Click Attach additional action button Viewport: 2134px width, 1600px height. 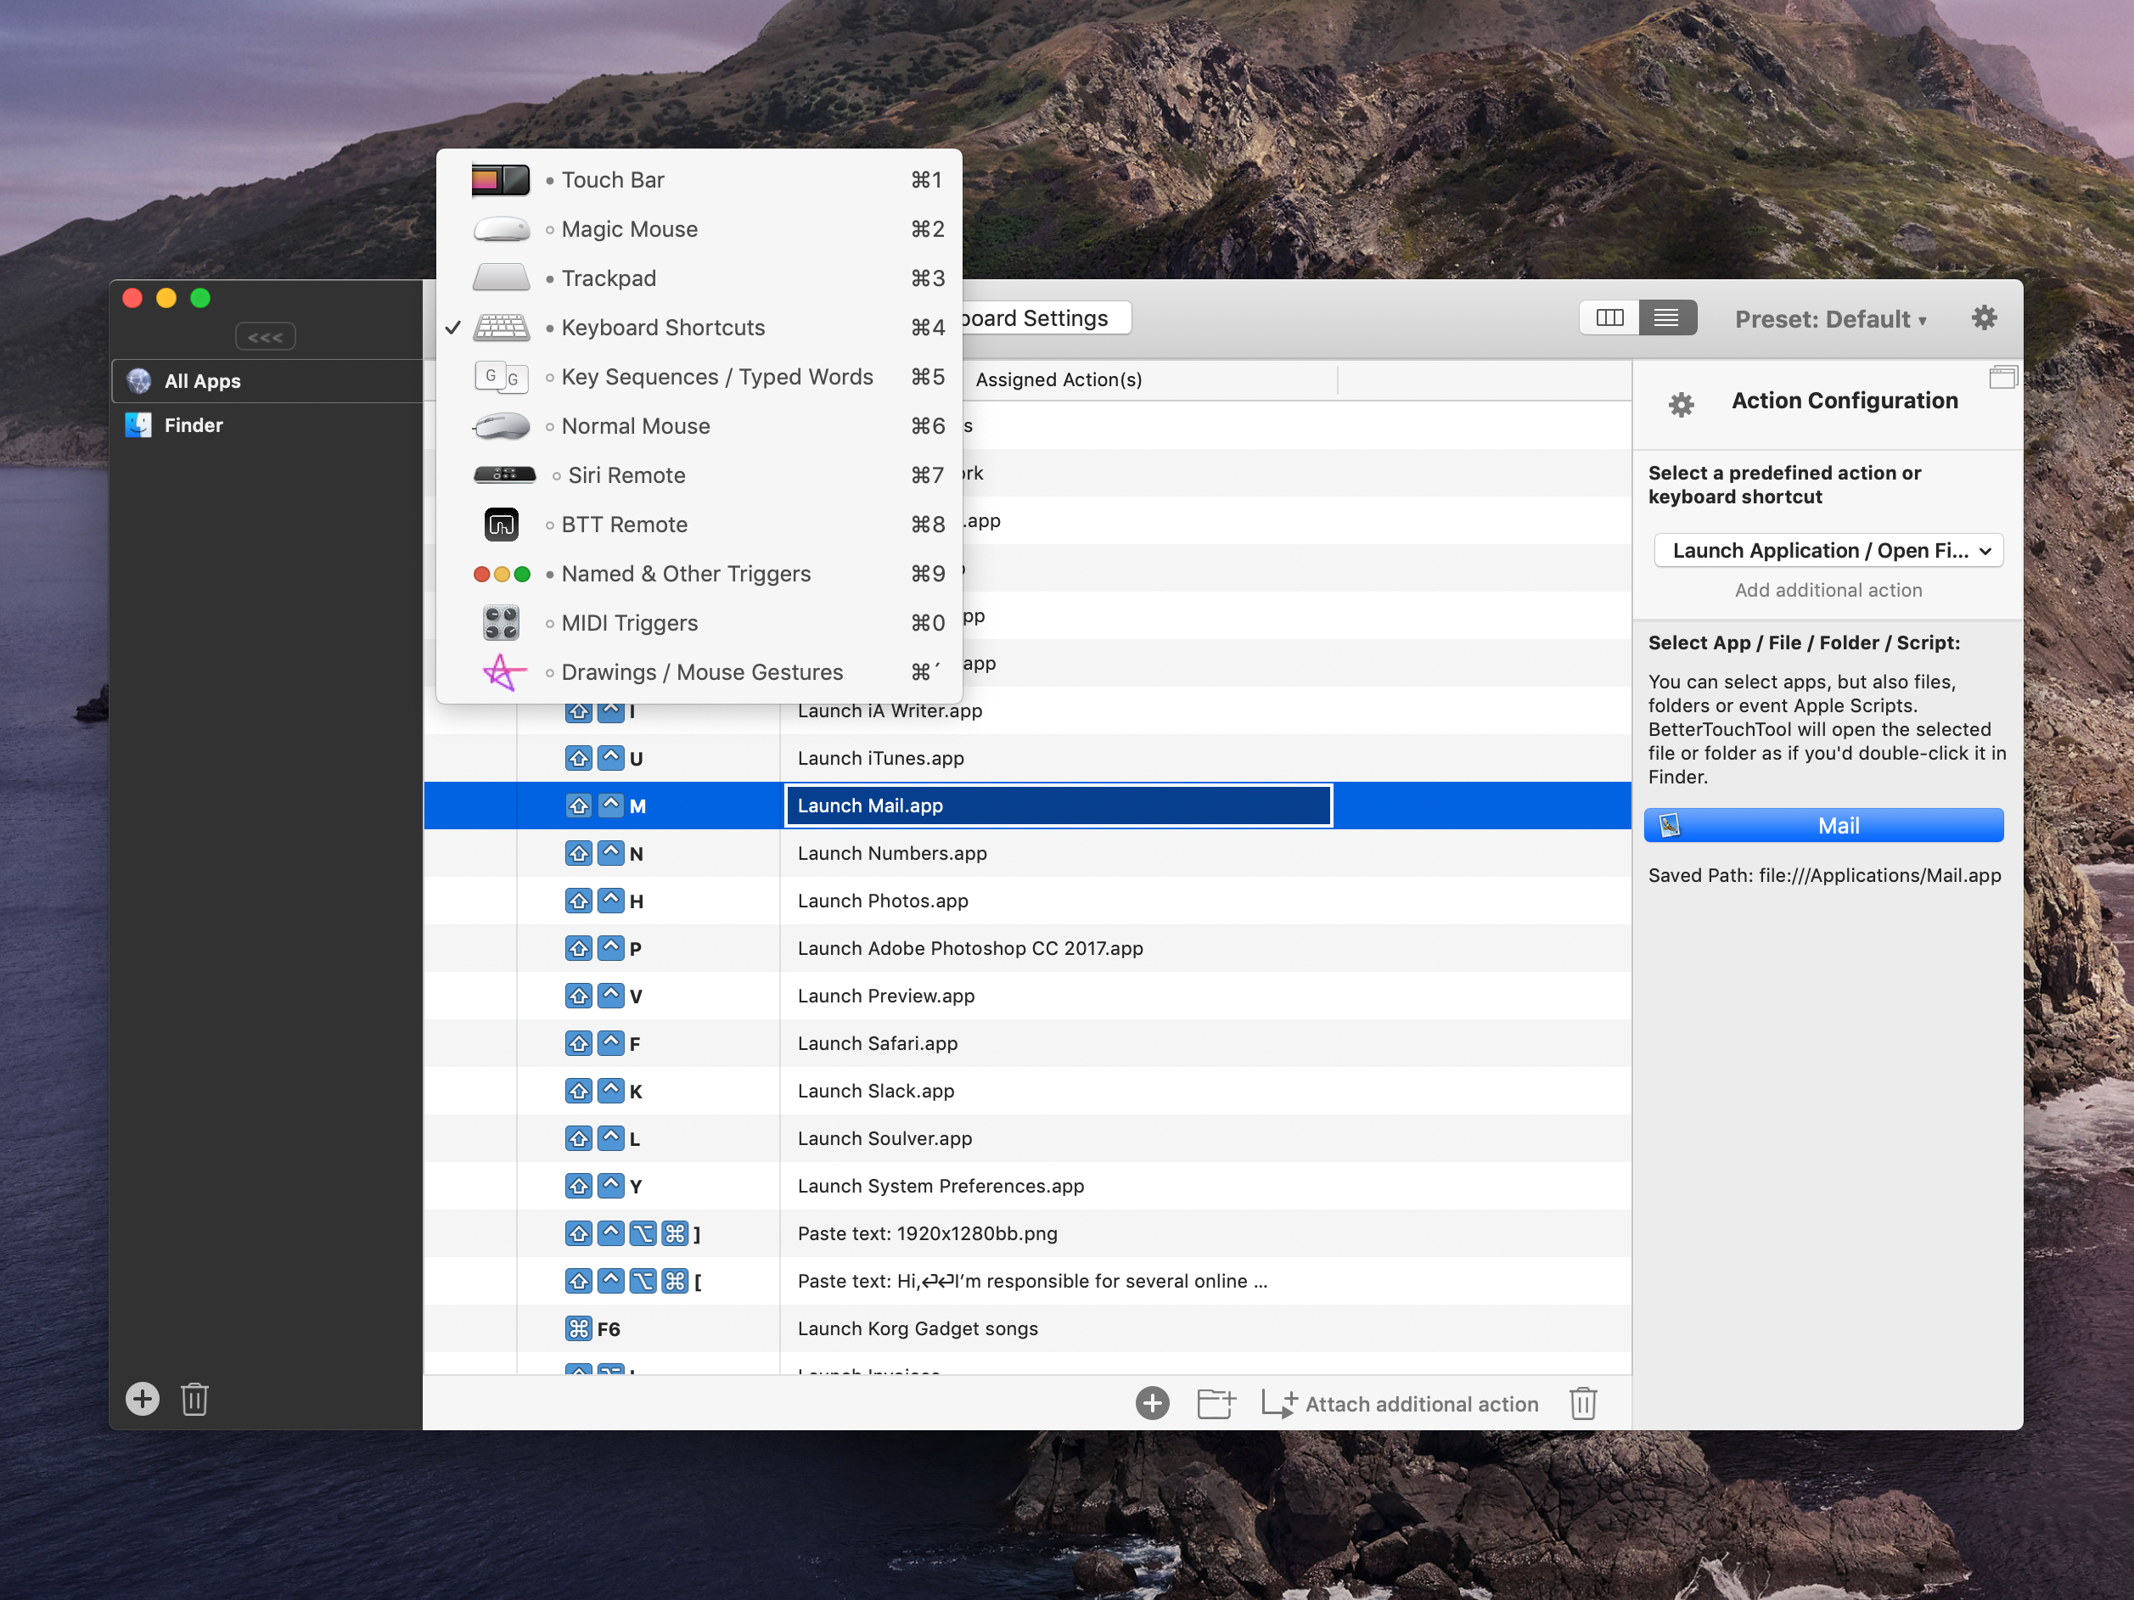coord(1401,1404)
